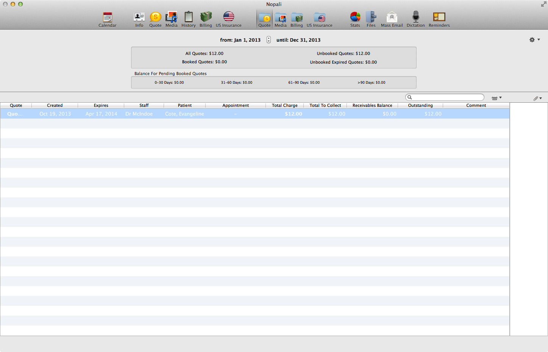Open the Billing folder icon
The width and height of the screenshot is (548, 352).
coord(297,19)
